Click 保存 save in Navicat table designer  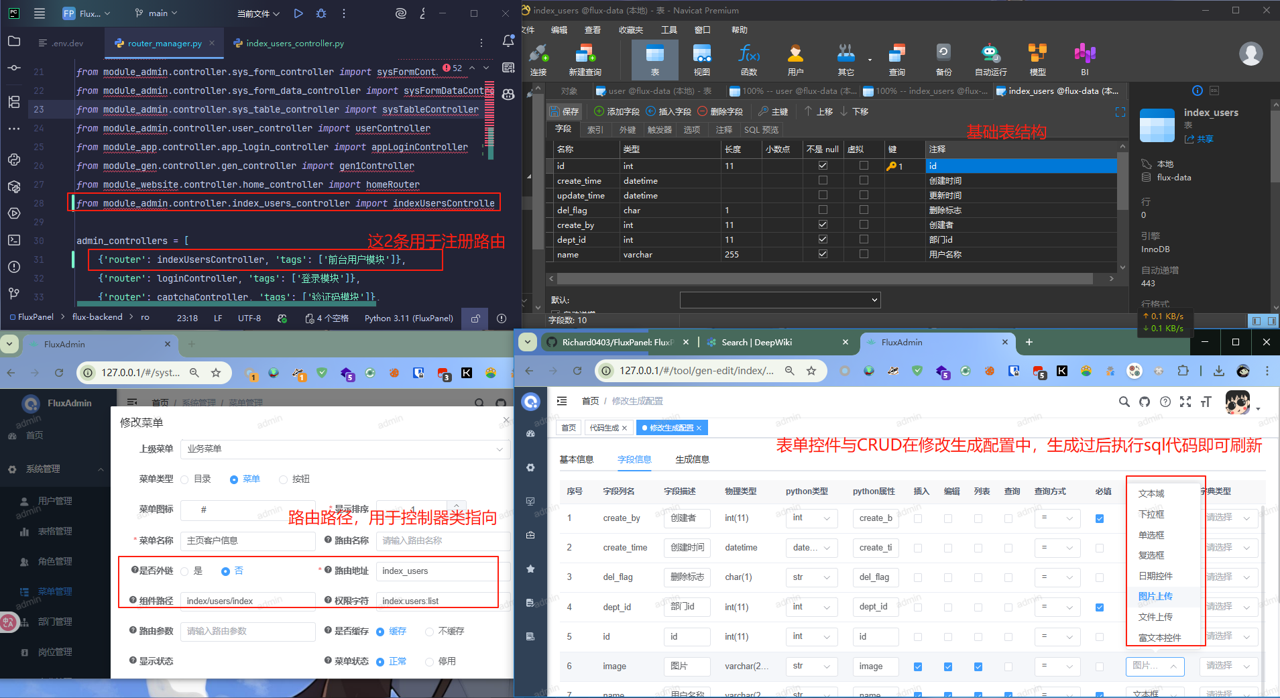(564, 111)
